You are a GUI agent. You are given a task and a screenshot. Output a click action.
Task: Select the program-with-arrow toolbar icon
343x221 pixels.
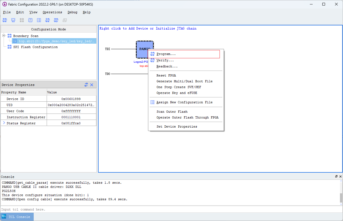tap(48, 20)
